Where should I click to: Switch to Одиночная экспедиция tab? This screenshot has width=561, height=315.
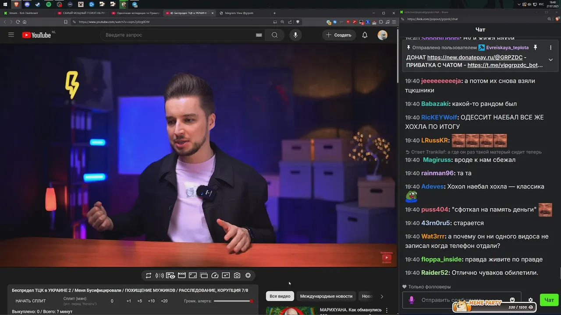tap(136, 13)
